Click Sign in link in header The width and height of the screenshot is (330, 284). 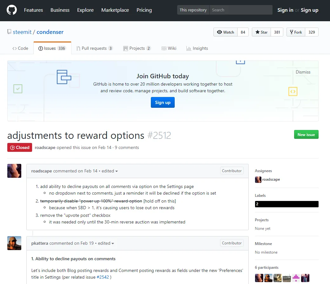pyautogui.click(x=285, y=10)
